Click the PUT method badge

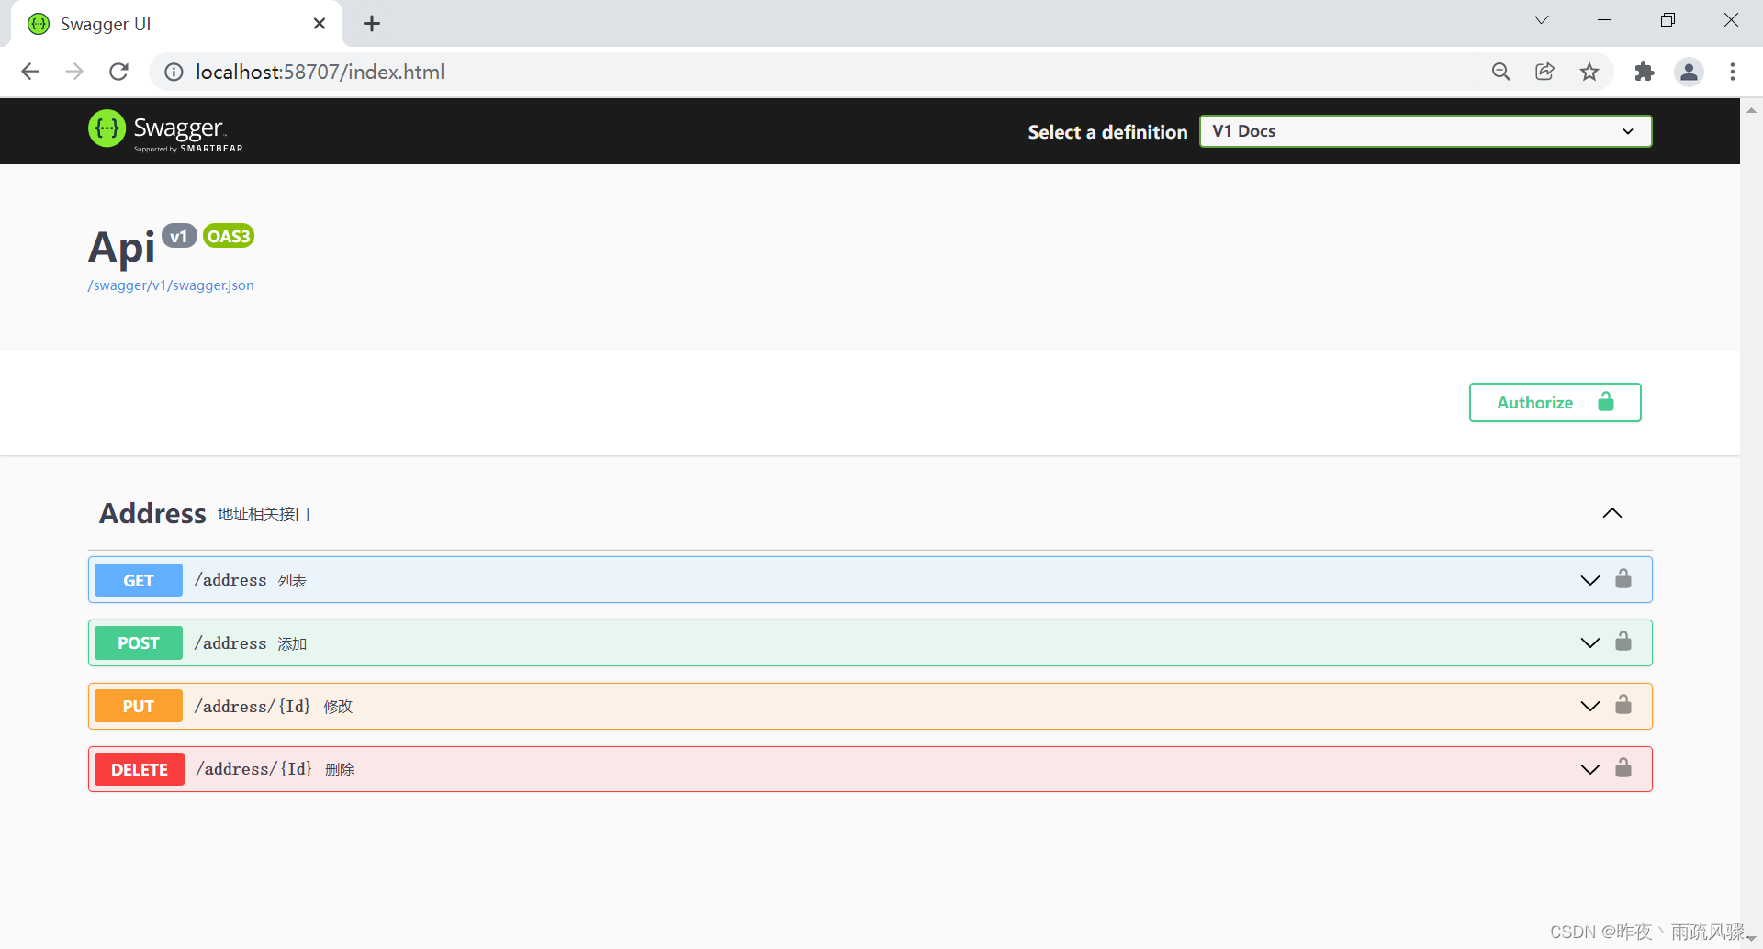(139, 706)
